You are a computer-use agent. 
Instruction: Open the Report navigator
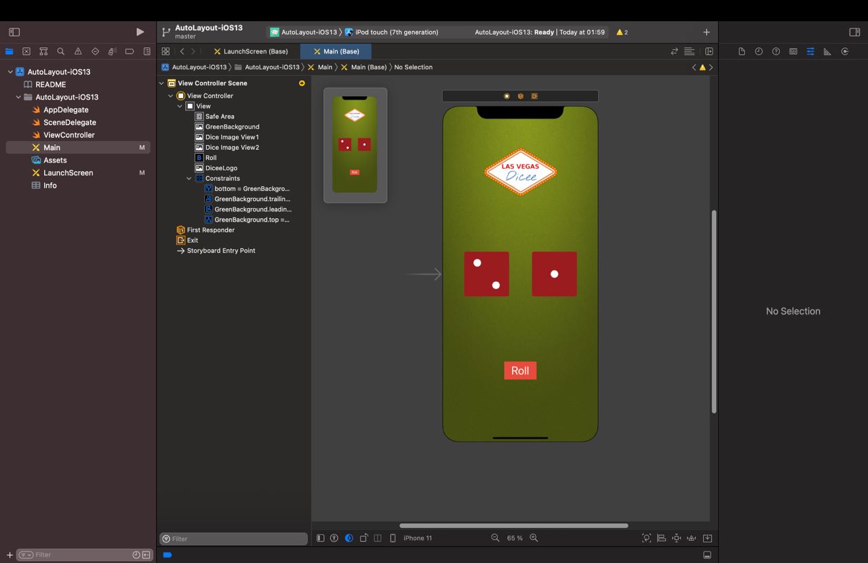(147, 51)
